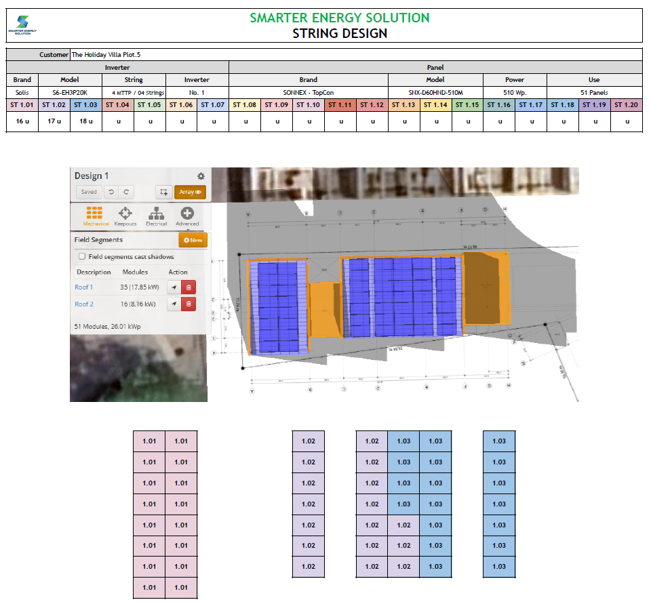Click the 'Design 1' panel title
The width and height of the screenshot is (651, 604).
pos(92,176)
